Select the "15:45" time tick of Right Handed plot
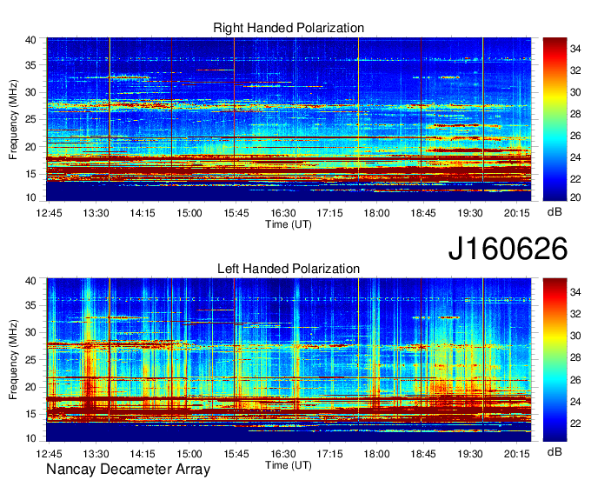The image size is (591, 480). [236, 213]
